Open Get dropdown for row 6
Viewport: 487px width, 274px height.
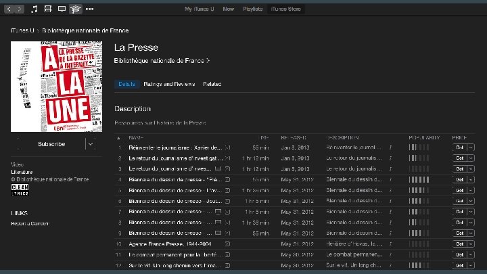click(x=471, y=201)
